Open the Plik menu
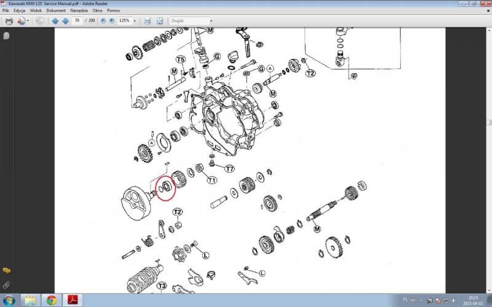 [x=6, y=11]
